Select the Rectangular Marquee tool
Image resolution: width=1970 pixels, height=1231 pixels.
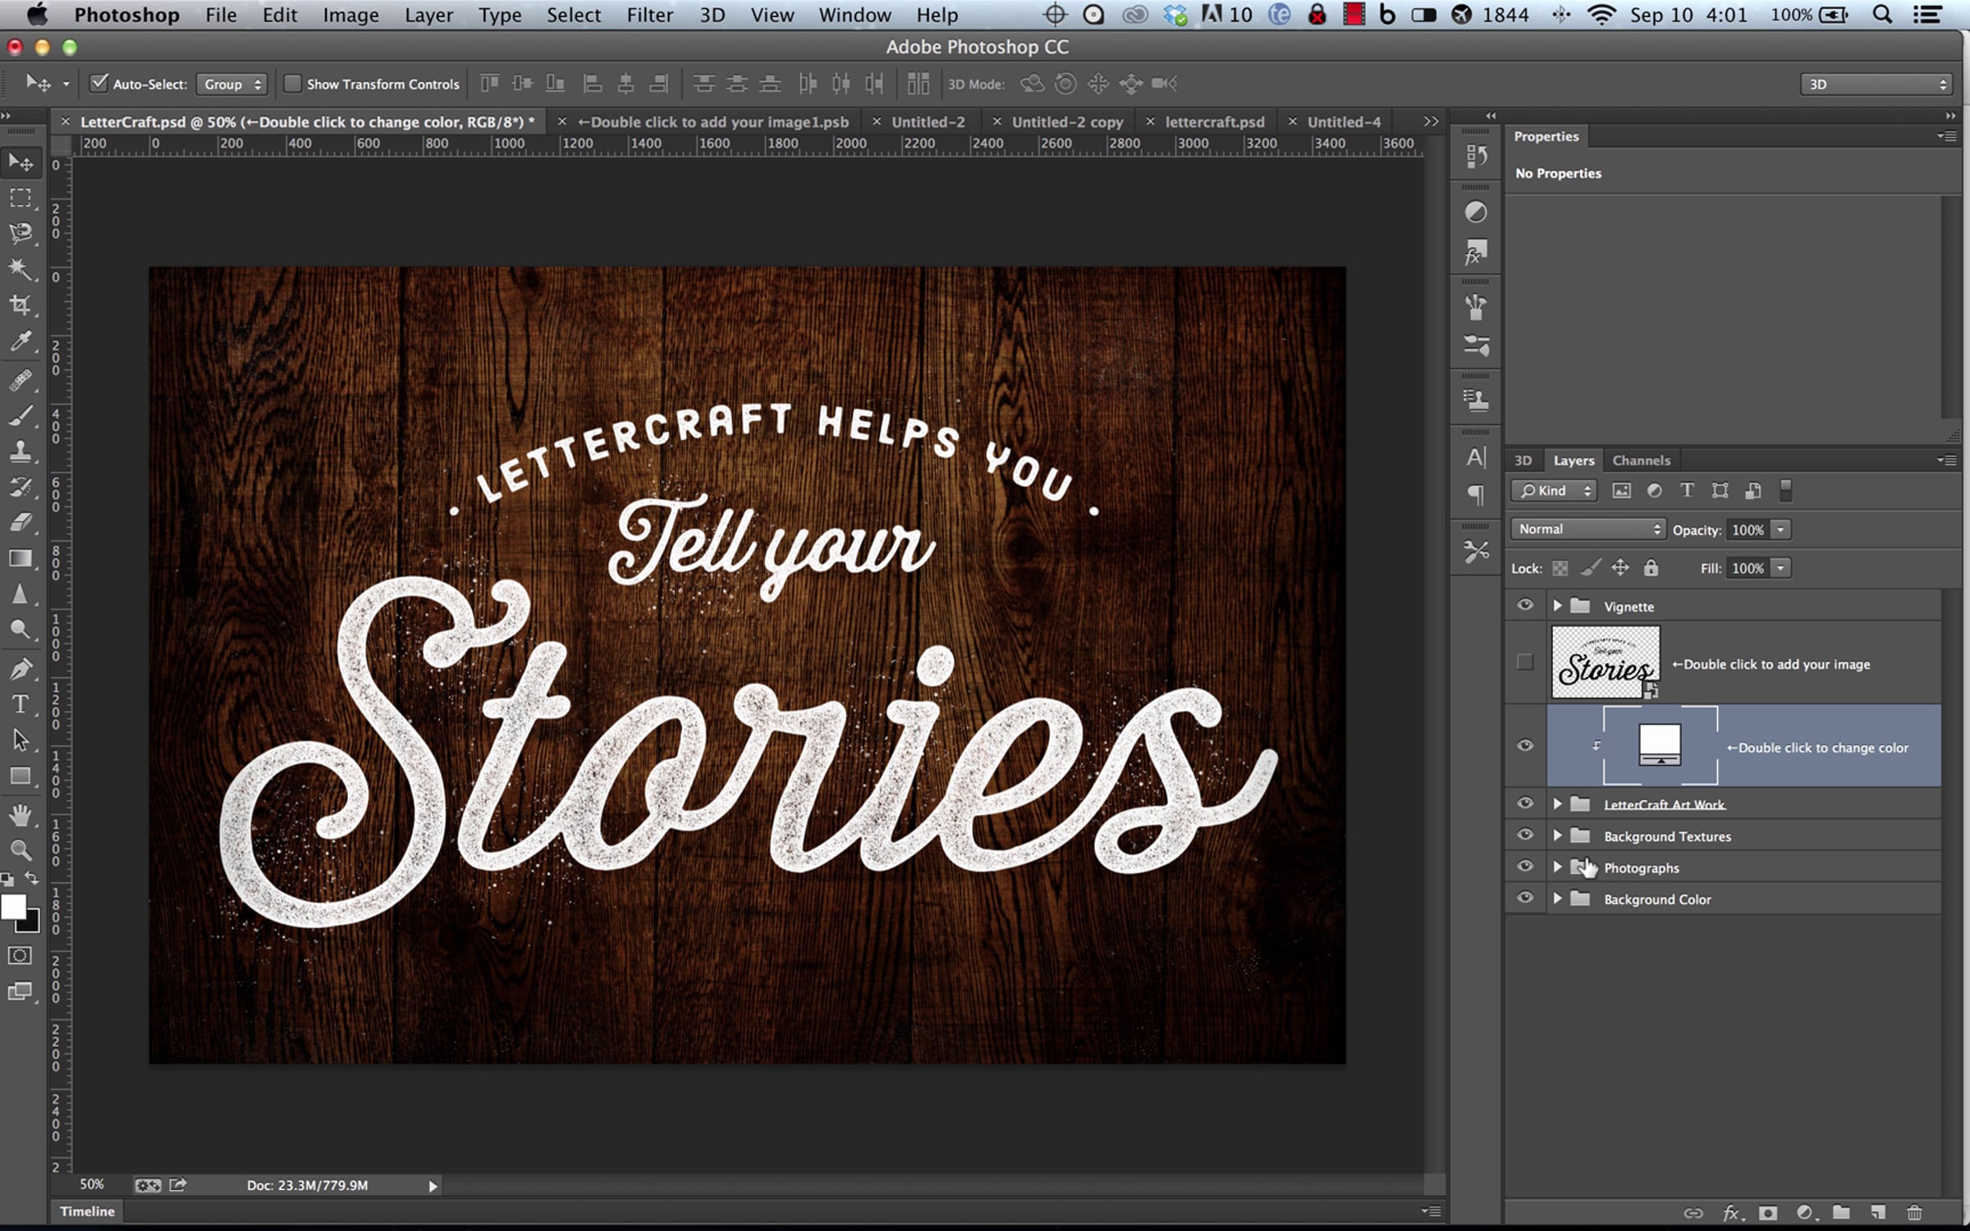(21, 198)
